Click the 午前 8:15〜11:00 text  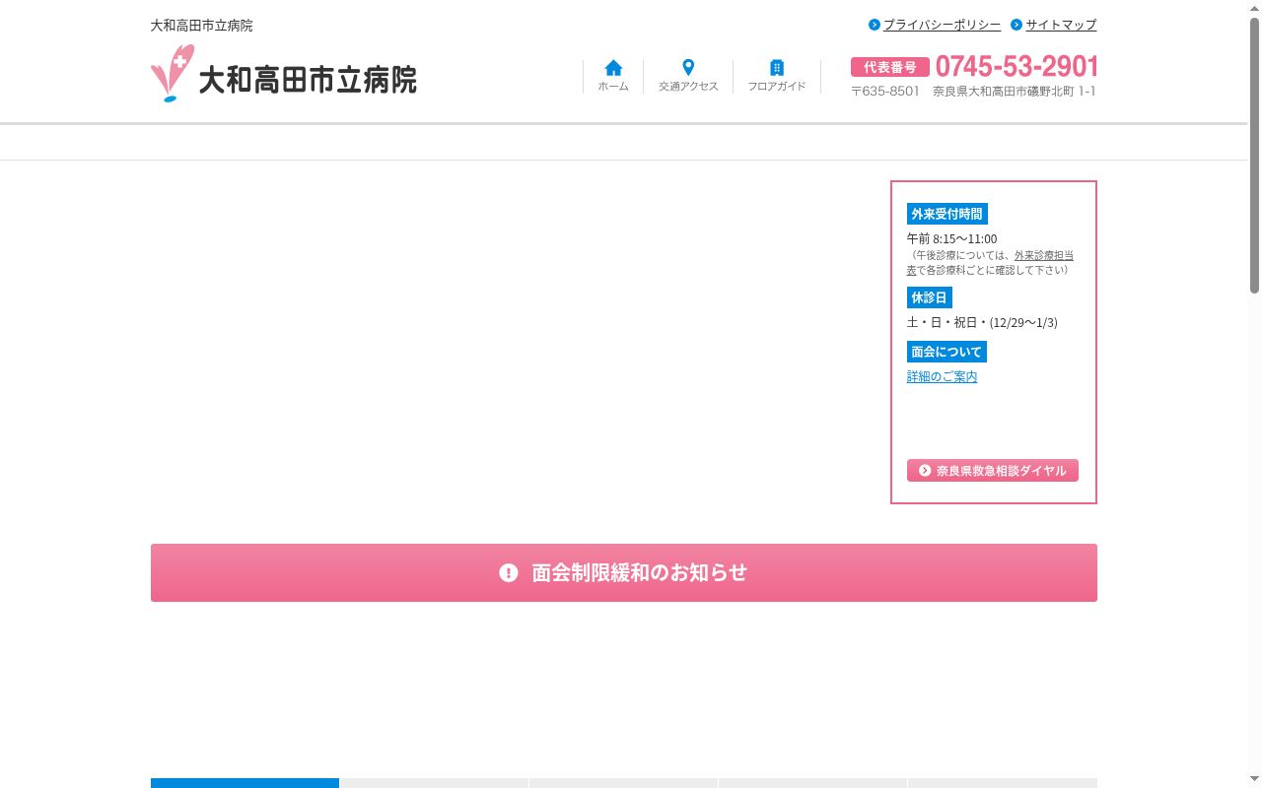tap(952, 238)
